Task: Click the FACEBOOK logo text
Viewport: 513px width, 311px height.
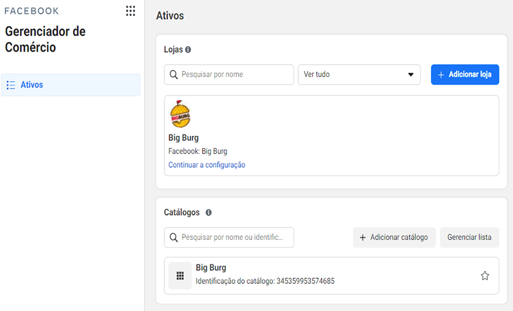Action: tap(32, 11)
